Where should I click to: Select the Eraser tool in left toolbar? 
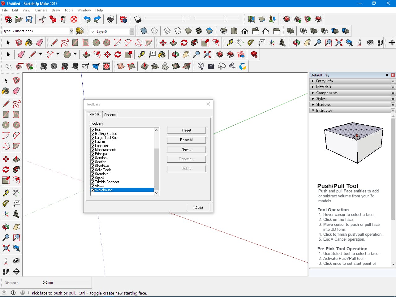[16, 91]
